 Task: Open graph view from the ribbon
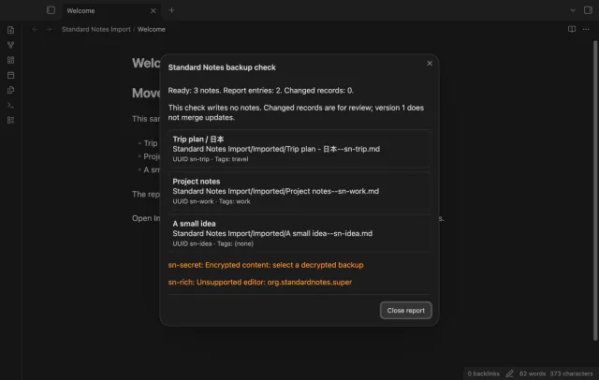pyautogui.click(x=10, y=45)
